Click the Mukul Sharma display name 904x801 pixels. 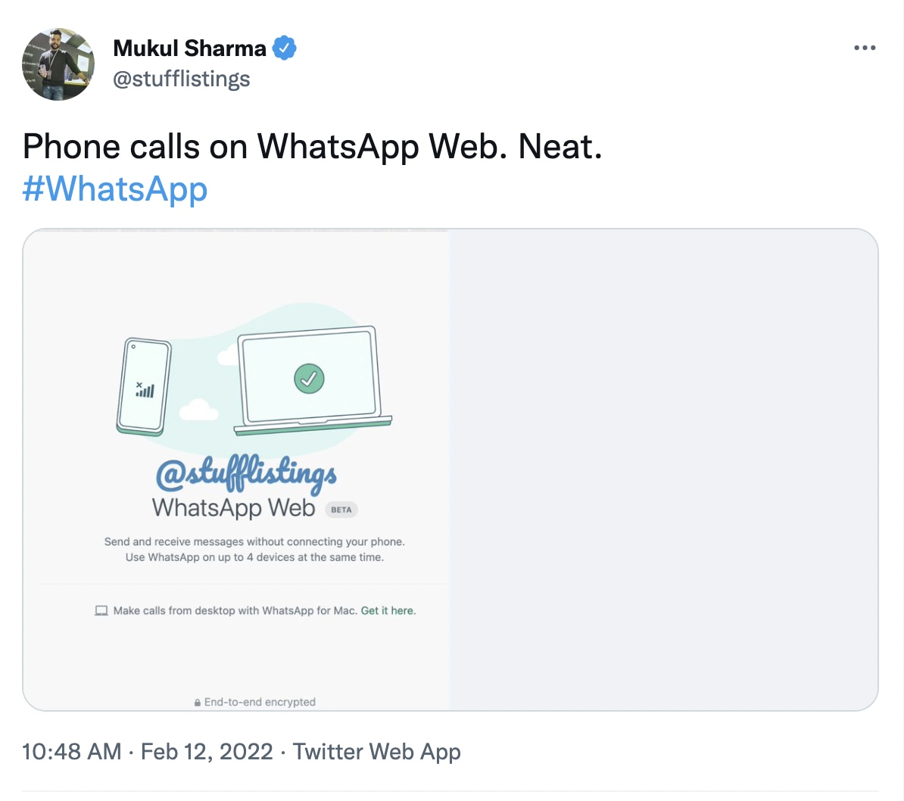(189, 48)
